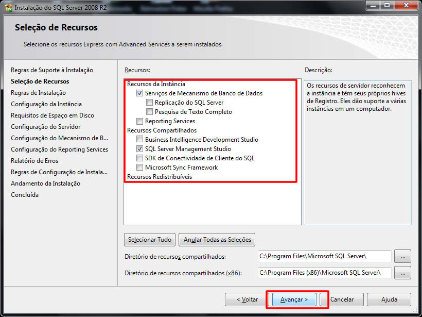
Task: Browse for shared features directory
Action: point(402,256)
